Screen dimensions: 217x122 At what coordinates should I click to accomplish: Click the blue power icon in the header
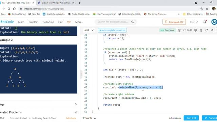[x=214, y=22]
